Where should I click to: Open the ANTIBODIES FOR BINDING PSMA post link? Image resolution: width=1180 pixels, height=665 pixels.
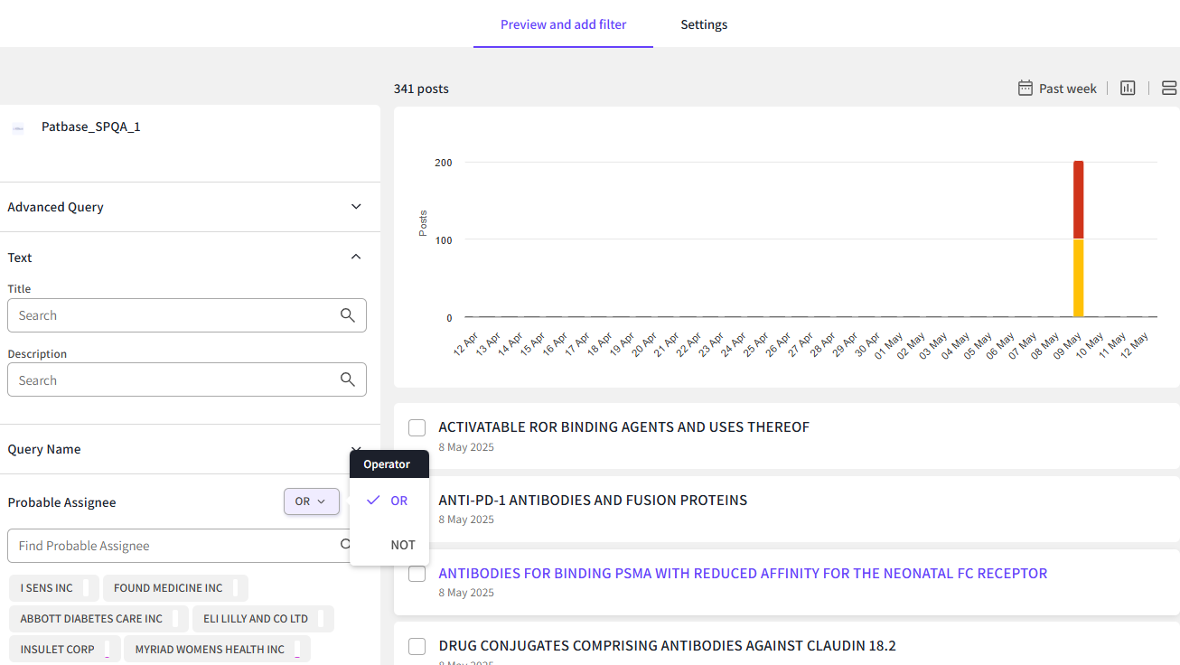(x=742, y=573)
